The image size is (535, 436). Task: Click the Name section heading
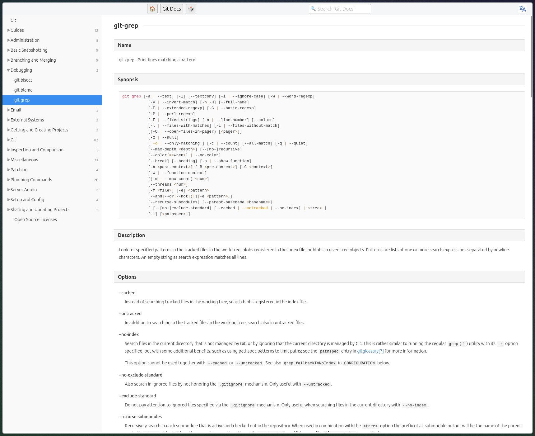tap(319, 45)
